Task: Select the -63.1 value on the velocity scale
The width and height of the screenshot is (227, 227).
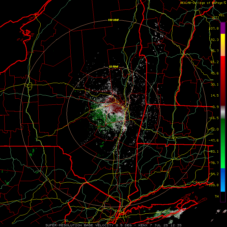Action: pyautogui.click(x=214, y=152)
